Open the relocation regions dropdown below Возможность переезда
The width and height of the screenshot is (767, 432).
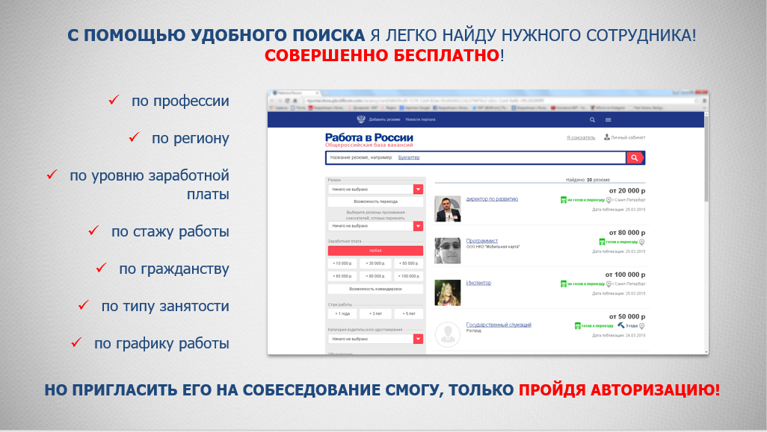click(376, 226)
